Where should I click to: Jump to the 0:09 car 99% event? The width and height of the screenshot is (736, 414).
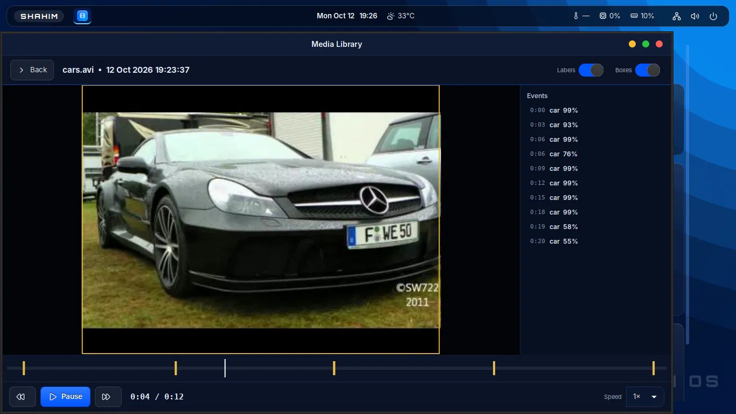pos(554,169)
